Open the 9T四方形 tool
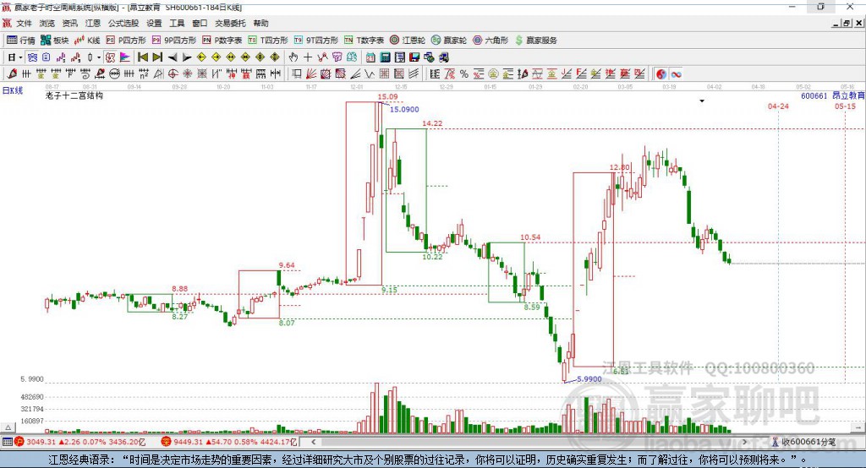 [x=316, y=41]
